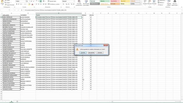
Task: Select the APELLIDOS header cell
Action: (11, 15)
